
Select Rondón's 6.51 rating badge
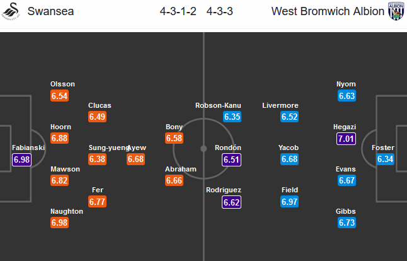(232, 159)
